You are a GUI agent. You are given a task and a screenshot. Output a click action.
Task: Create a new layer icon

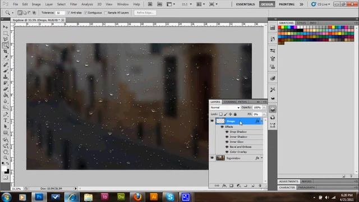pyautogui.click(x=253, y=186)
